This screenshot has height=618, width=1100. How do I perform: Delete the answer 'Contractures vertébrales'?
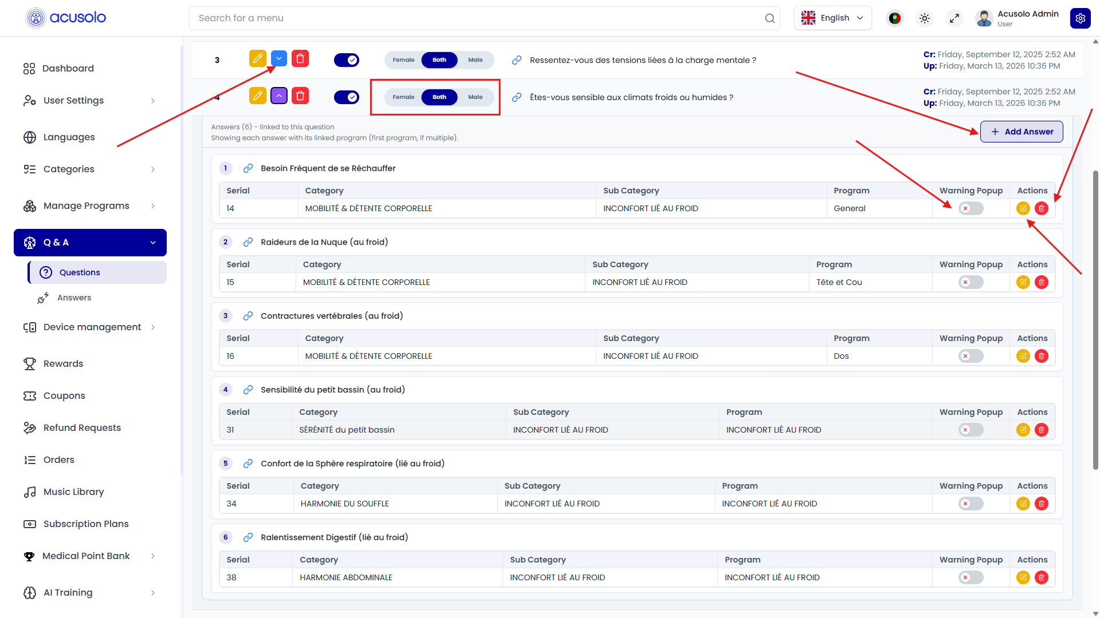click(x=1042, y=356)
